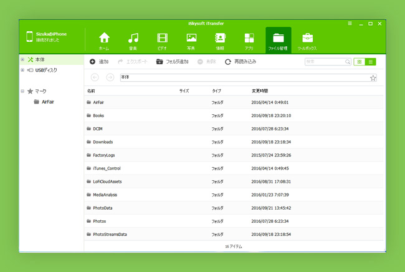405x272 pixels.
Task: Click the PhotoData folder icon
Action: click(x=89, y=208)
